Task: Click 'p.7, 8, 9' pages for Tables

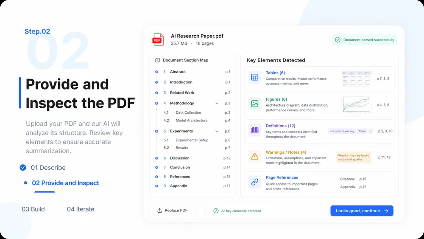Action: click(x=383, y=79)
